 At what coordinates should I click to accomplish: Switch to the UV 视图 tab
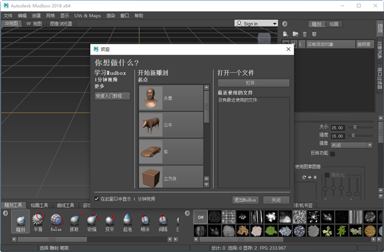(34, 24)
